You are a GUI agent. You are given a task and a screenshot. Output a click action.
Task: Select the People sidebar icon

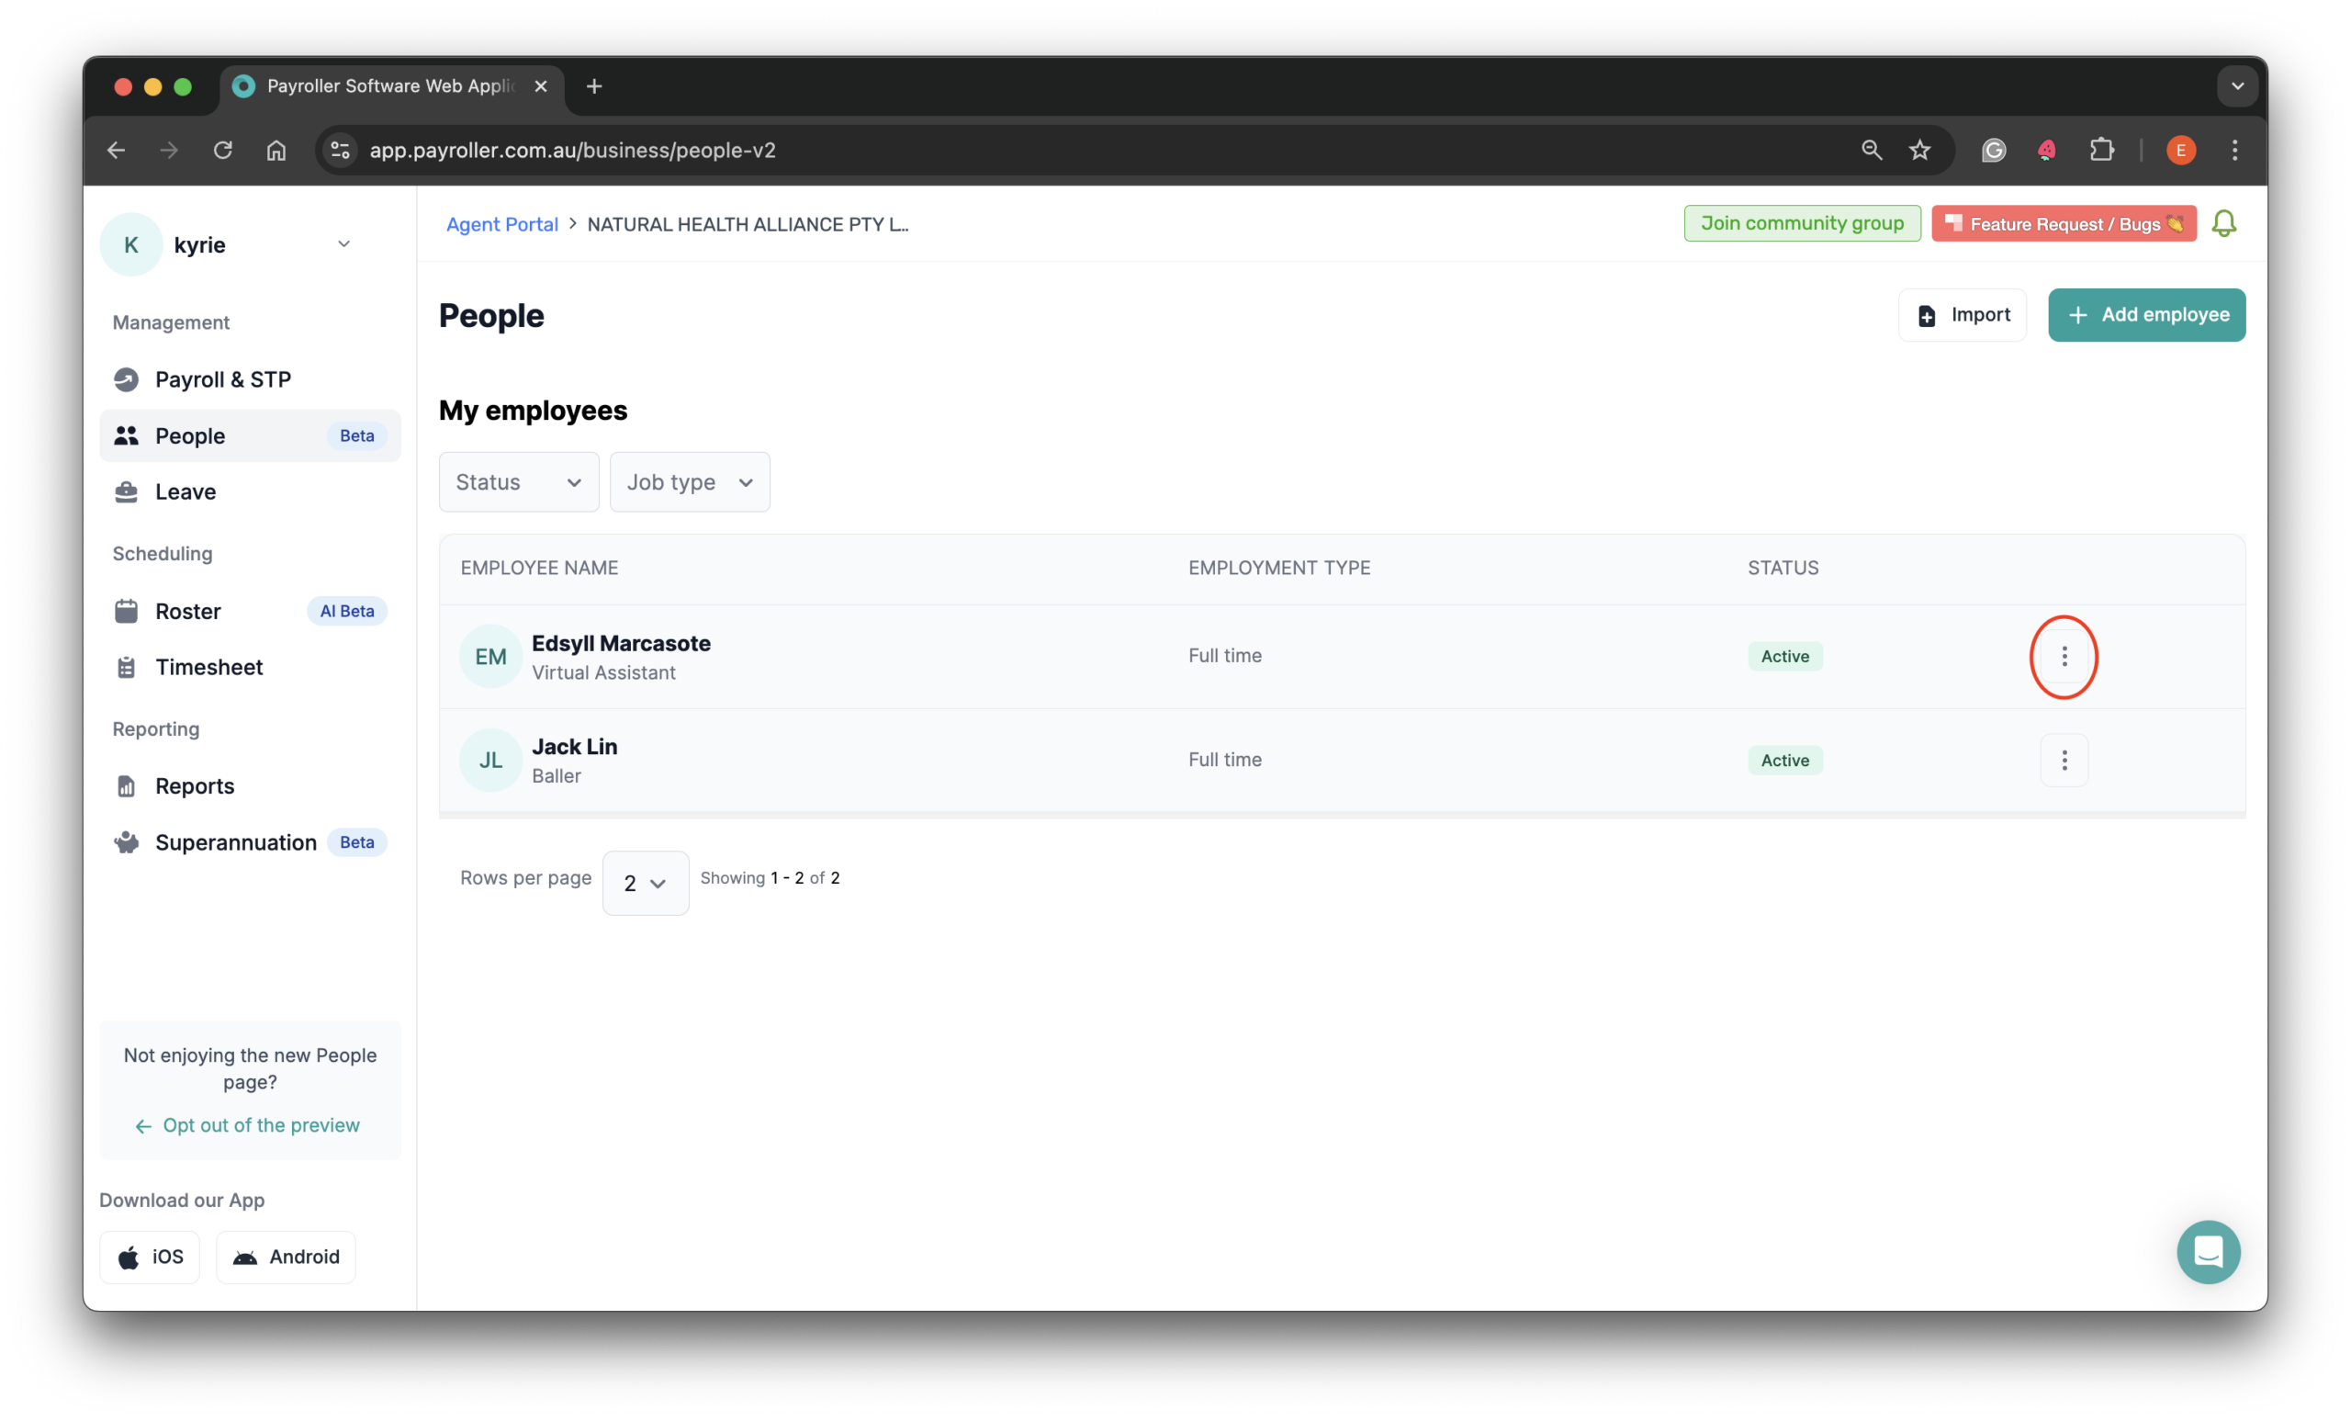(127, 435)
